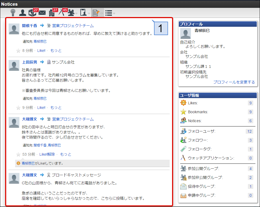
Task: Open the フォローユーザ count 12
Action: coord(249,131)
